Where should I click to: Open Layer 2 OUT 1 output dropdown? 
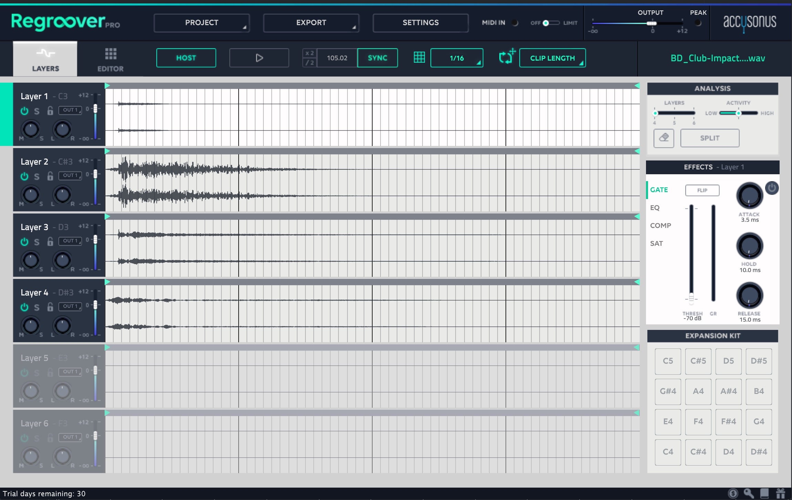click(x=70, y=176)
